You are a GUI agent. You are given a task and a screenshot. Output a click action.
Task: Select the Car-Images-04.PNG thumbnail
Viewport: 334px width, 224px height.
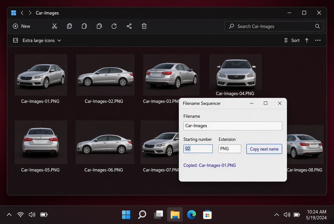235,72
